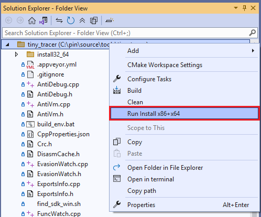Toggle Sync with Active Document
The height and width of the screenshot is (217, 261).
(59, 20)
